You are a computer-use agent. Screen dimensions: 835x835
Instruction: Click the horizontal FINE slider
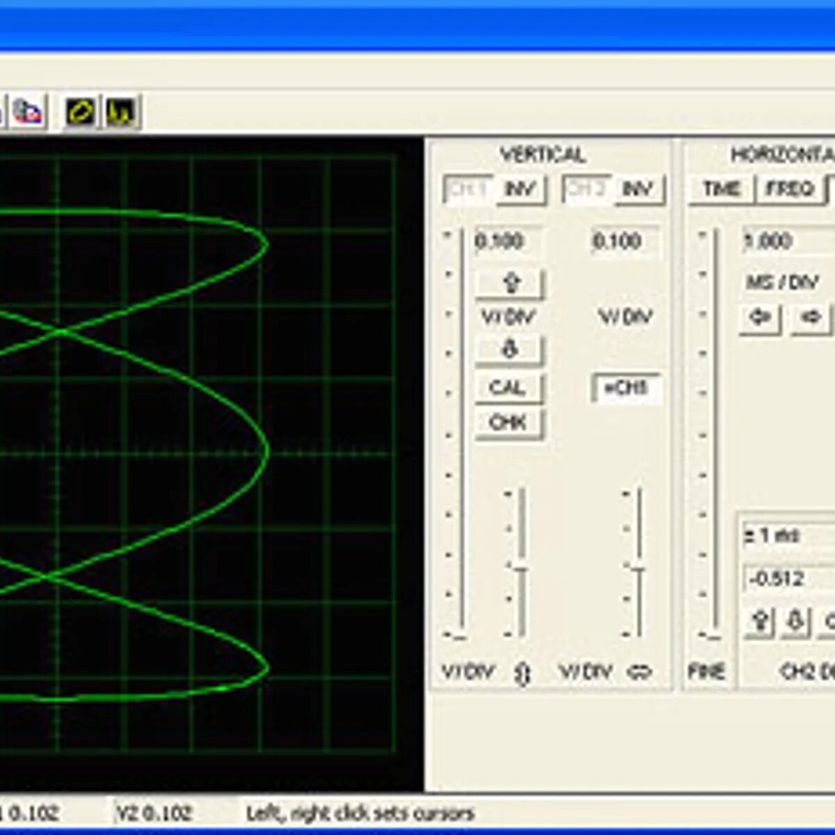pos(713,435)
